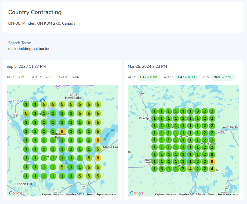Click the 5 pin in left map's first column

pyautogui.click(x=26, y=113)
